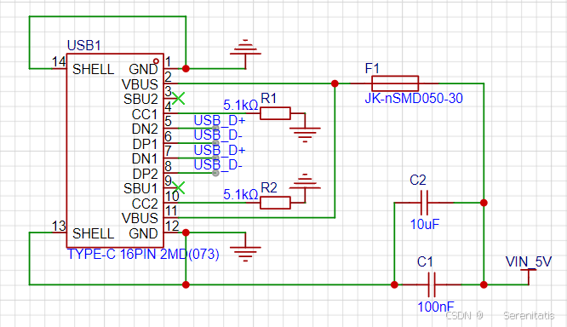Click the USB_D- net label on pin 8
This screenshot has width=567, height=327.
[x=218, y=164]
